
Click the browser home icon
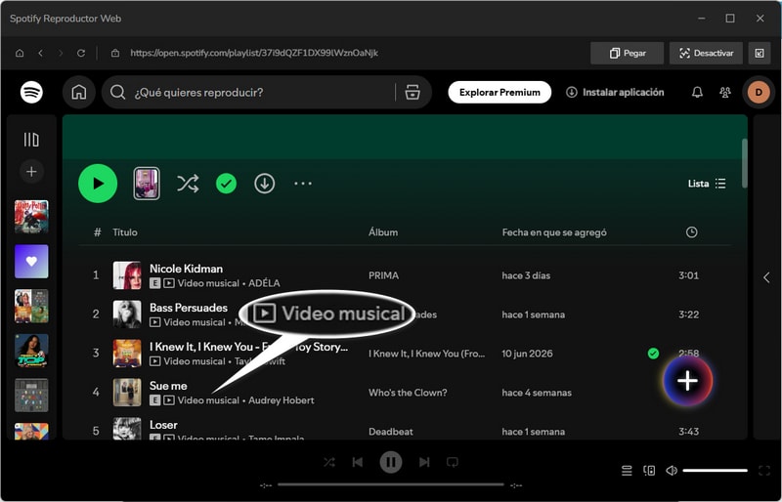coord(20,53)
